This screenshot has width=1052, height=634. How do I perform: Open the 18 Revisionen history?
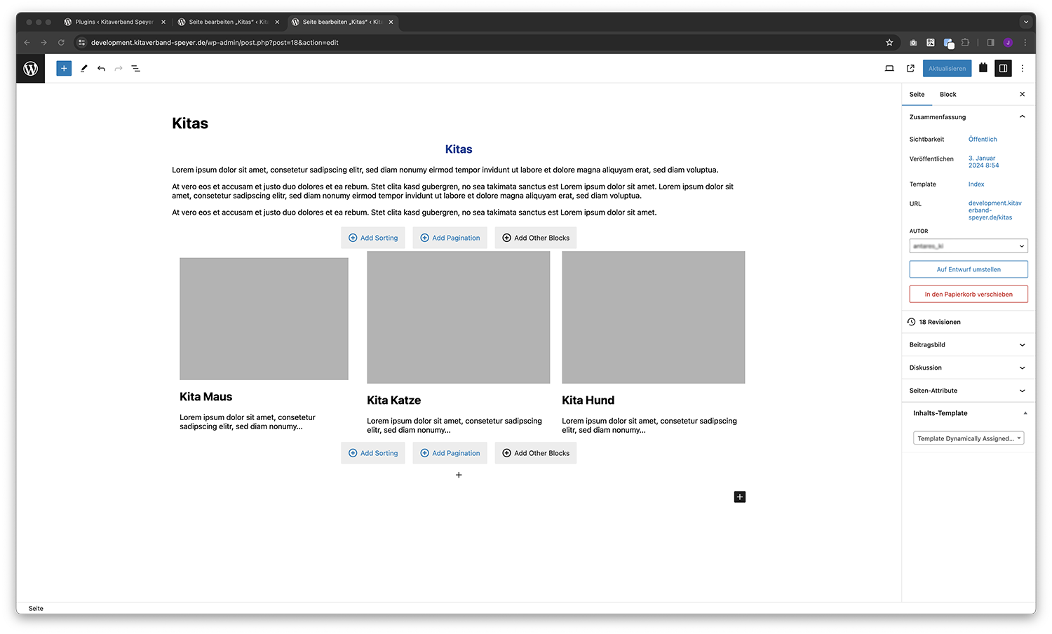[x=968, y=322]
